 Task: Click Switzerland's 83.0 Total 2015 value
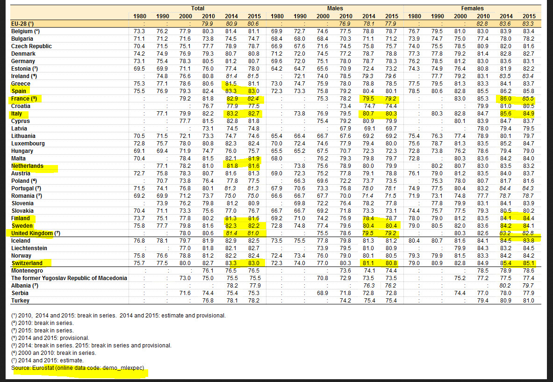pyautogui.click(x=253, y=263)
